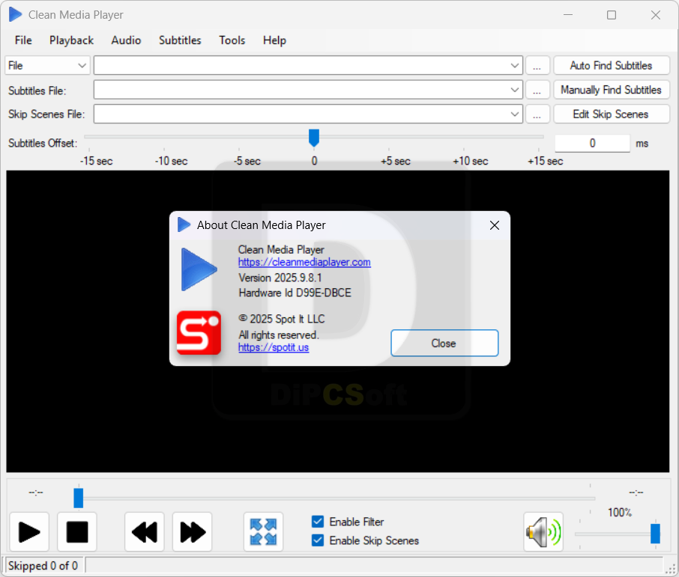Click the subtitles offset ms input field
Screen dimensions: 679x577
coord(592,143)
